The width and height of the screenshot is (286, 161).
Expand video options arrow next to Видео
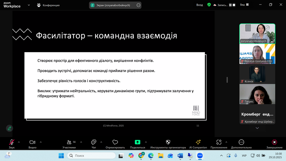pyautogui.click(x=41, y=142)
